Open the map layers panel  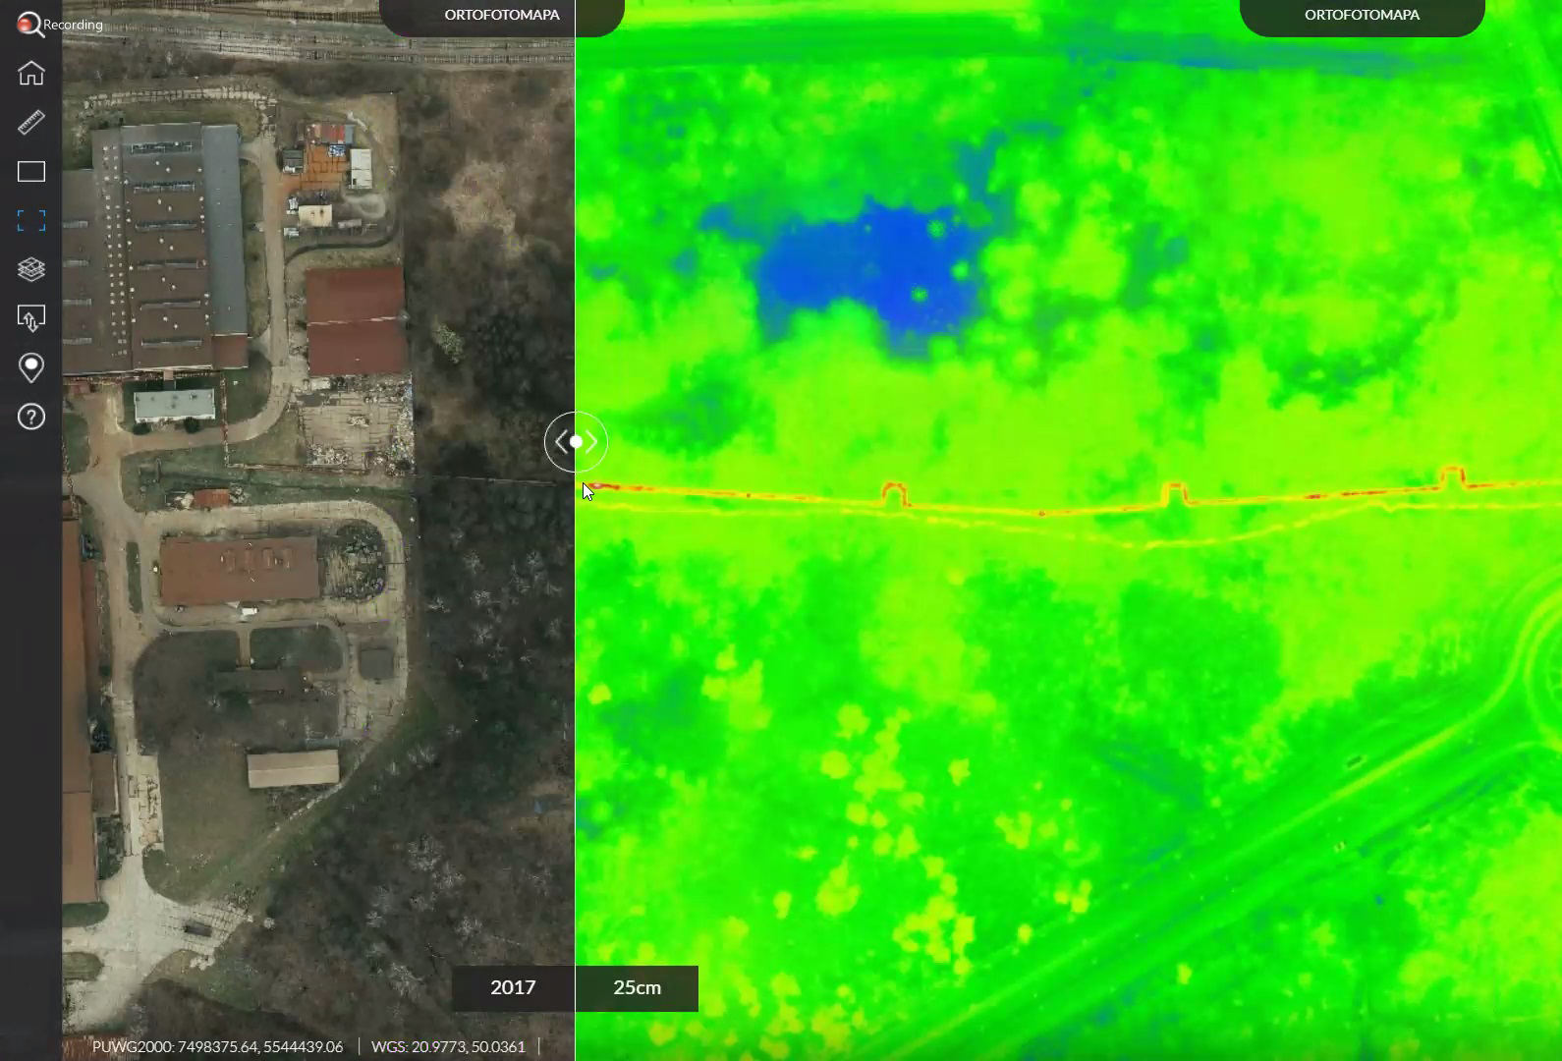click(31, 269)
